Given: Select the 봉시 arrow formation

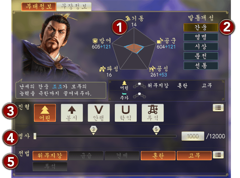Looking at the screenshot, I should point(72,113).
